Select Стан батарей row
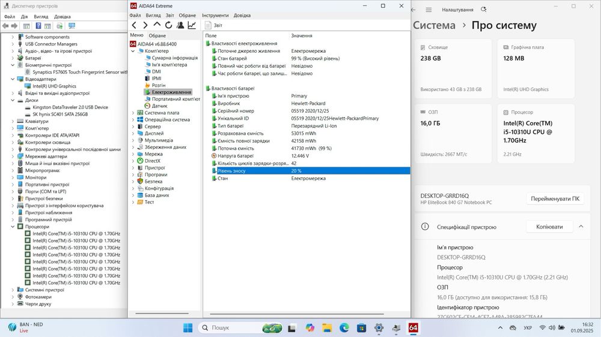Image resolution: width=601 pixels, height=337 pixels. (x=311, y=59)
